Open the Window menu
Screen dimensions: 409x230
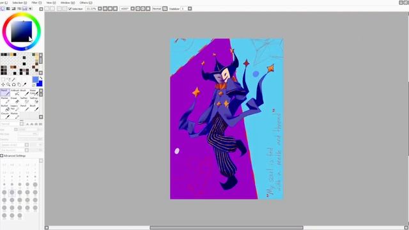tap(68, 3)
